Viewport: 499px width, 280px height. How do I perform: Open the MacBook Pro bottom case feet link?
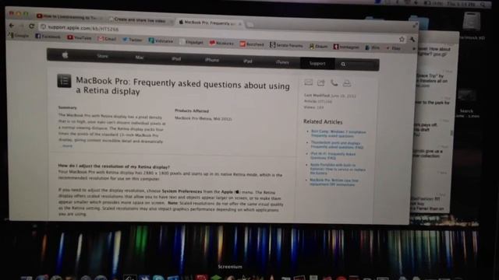click(334, 182)
